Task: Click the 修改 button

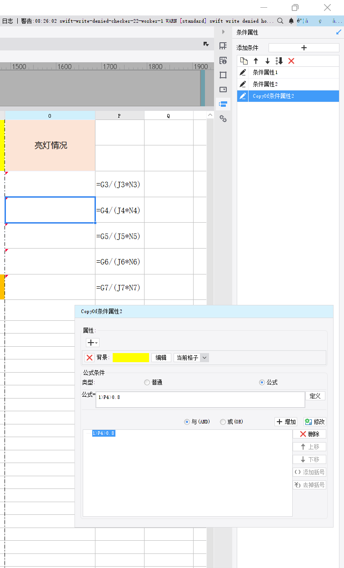Action: coord(315,422)
